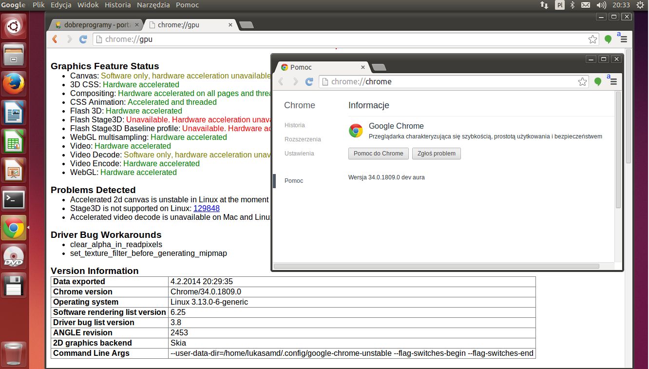Click the Bluetooth indicator in the panel
This screenshot has width=649, height=369.
(x=573, y=5)
